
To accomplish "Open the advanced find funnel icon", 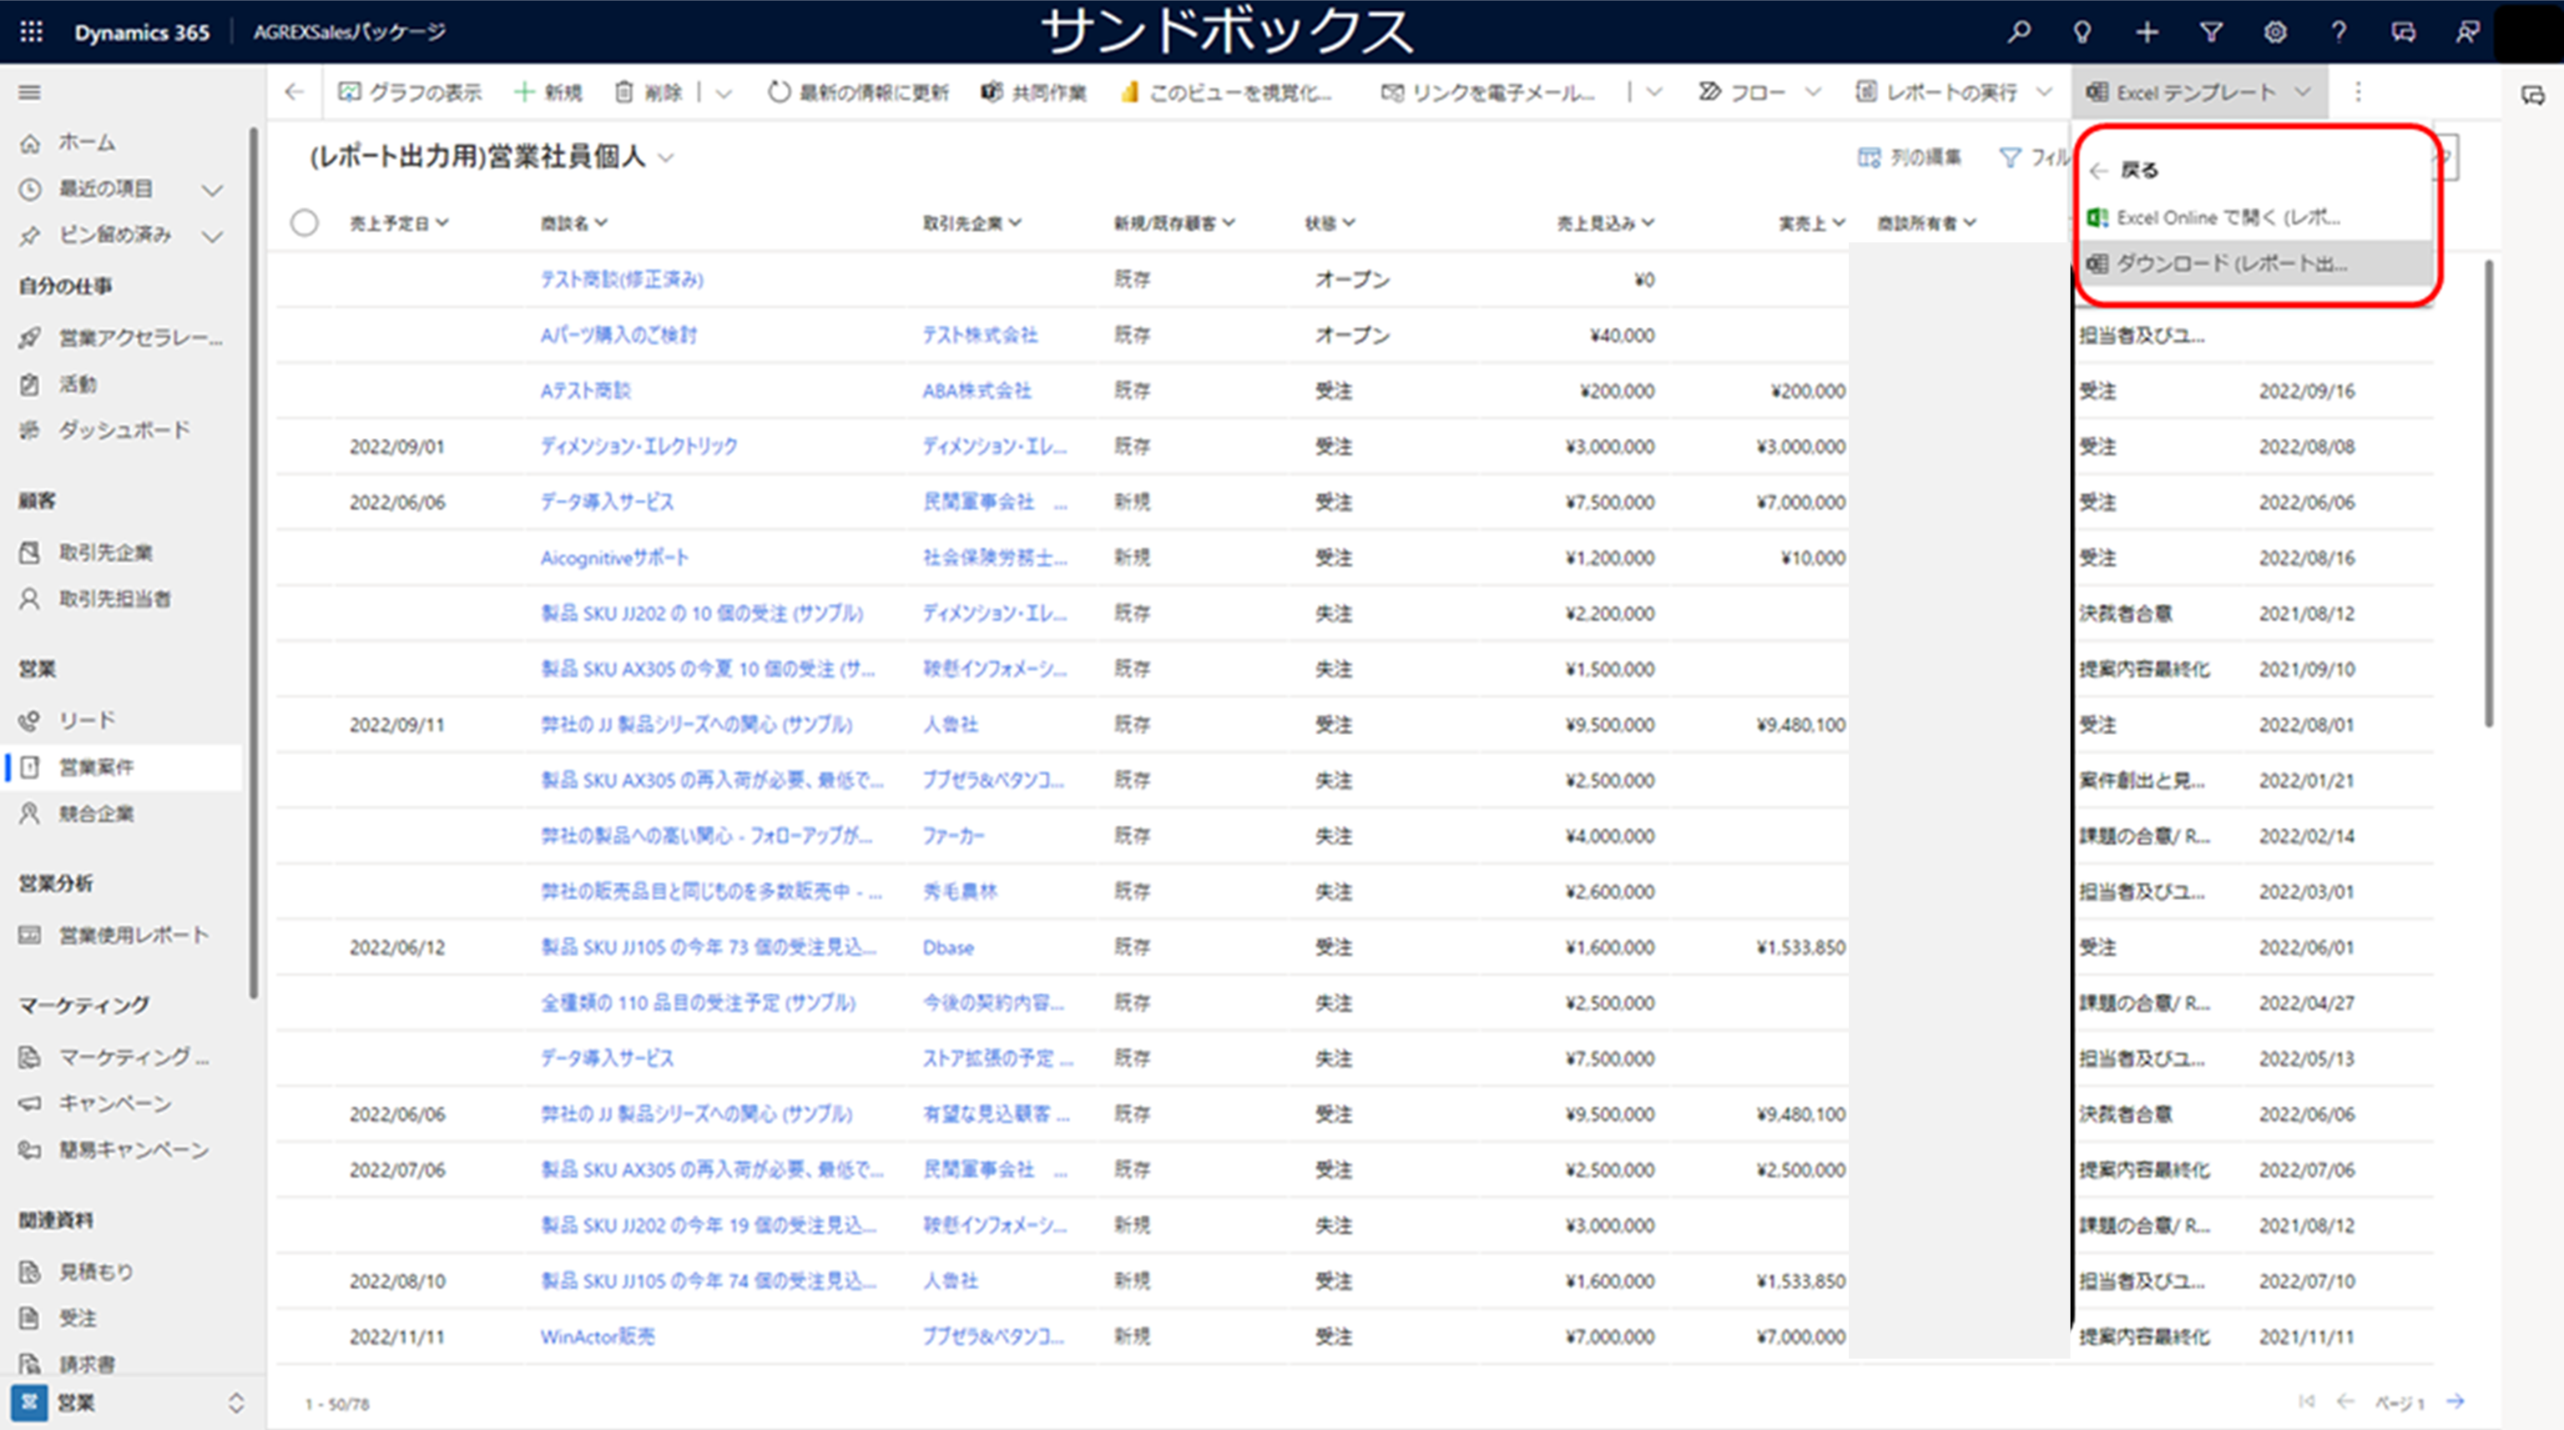I will click(x=2211, y=32).
